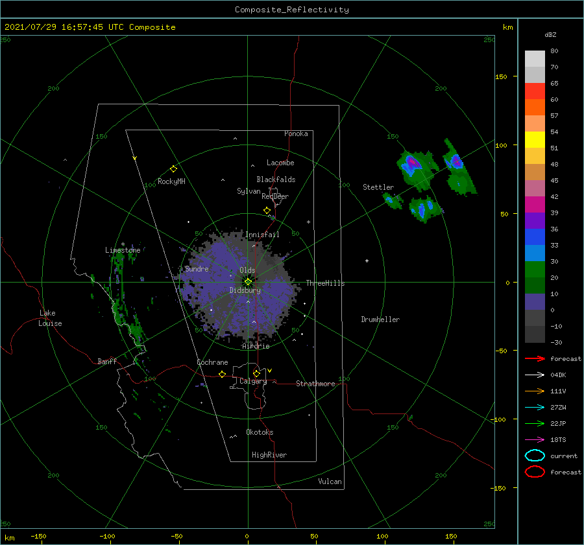584x545 pixels.
Task: Click the orange 111V arrow legend icon
Action: point(535,391)
